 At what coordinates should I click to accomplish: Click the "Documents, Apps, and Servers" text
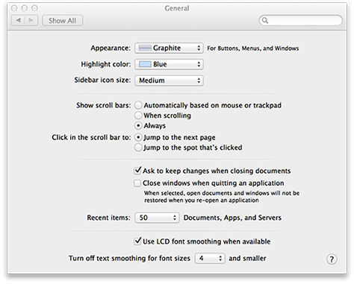pyautogui.click(x=232, y=218)
